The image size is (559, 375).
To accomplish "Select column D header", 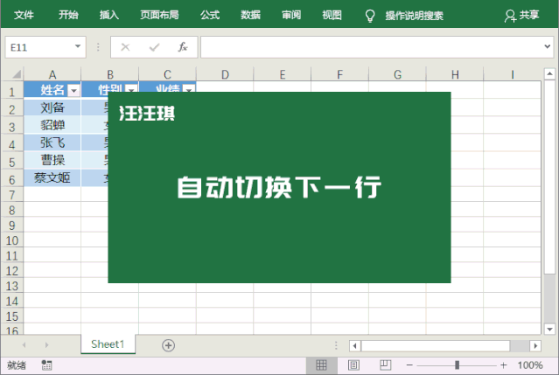I will 225,74.
